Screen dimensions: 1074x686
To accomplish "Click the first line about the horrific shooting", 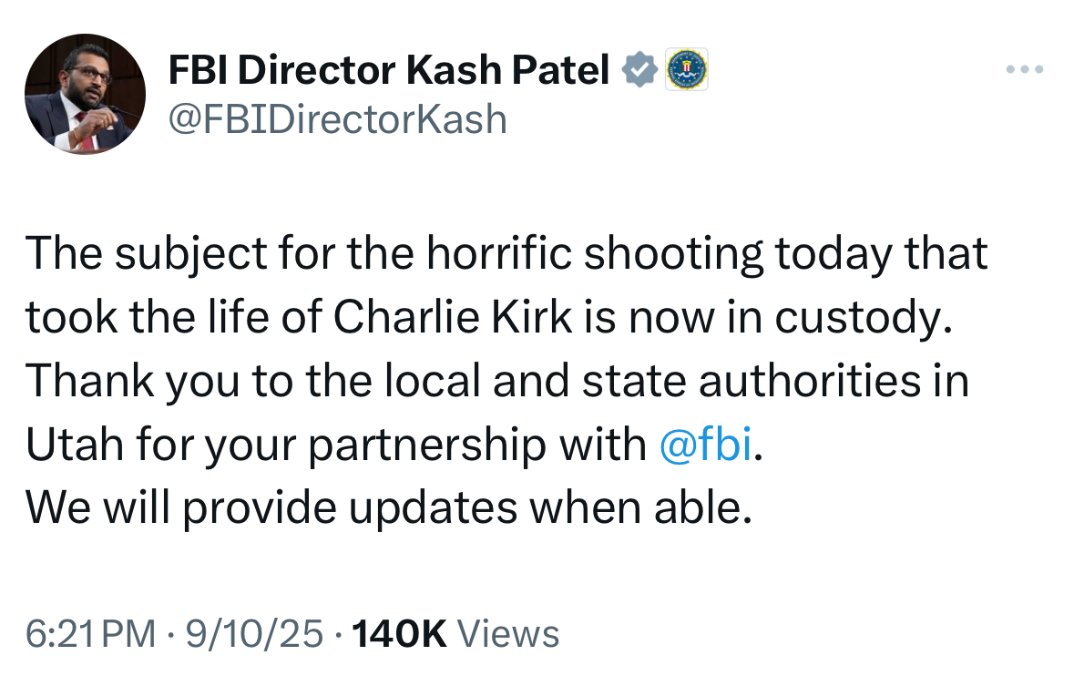I will [x=506, y=254].
